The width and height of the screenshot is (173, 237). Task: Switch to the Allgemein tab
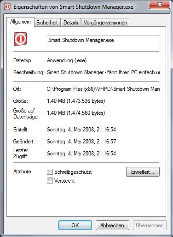(20, 22)
